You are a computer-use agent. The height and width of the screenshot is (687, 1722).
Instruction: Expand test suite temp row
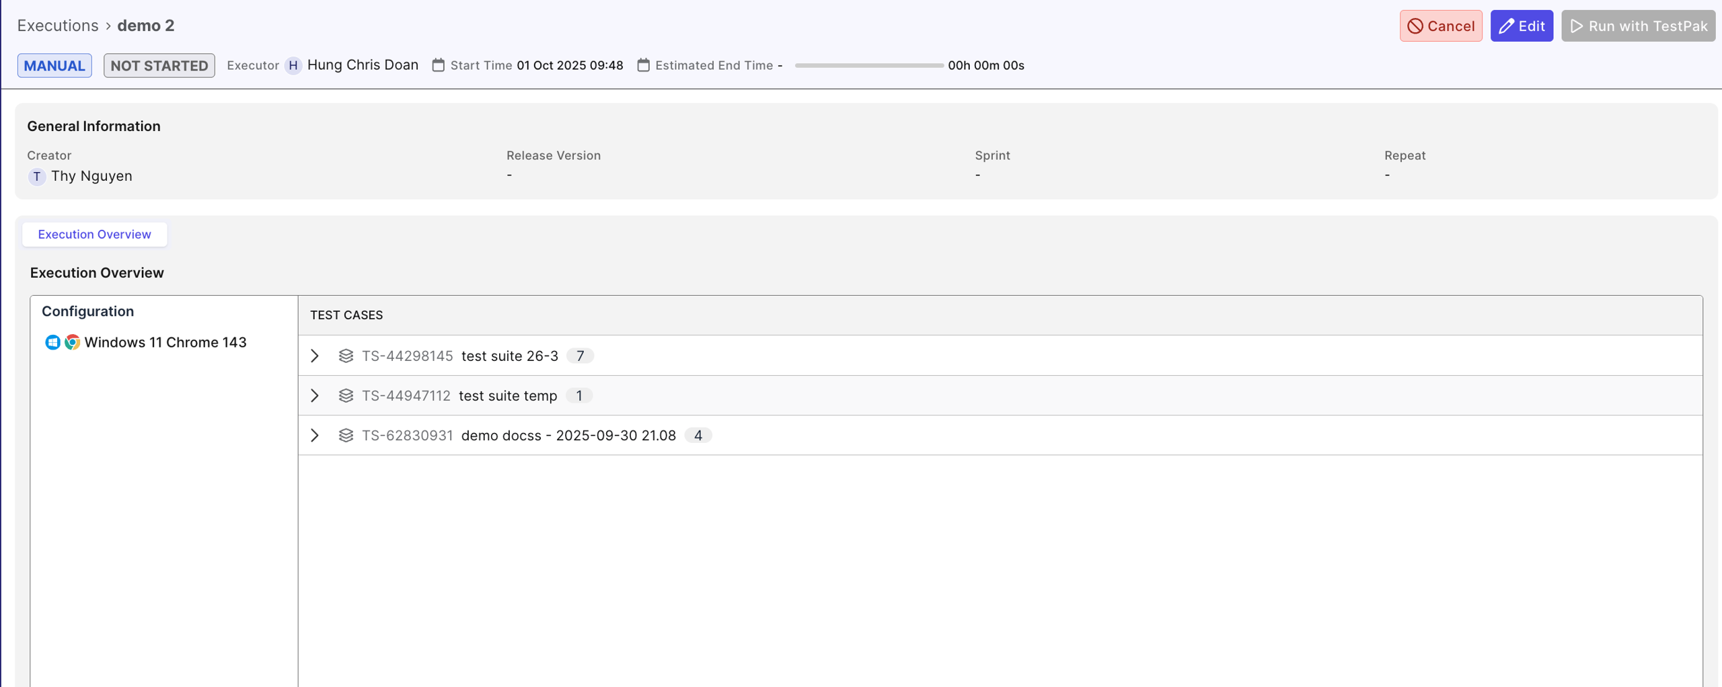click(x=315, y=395)
